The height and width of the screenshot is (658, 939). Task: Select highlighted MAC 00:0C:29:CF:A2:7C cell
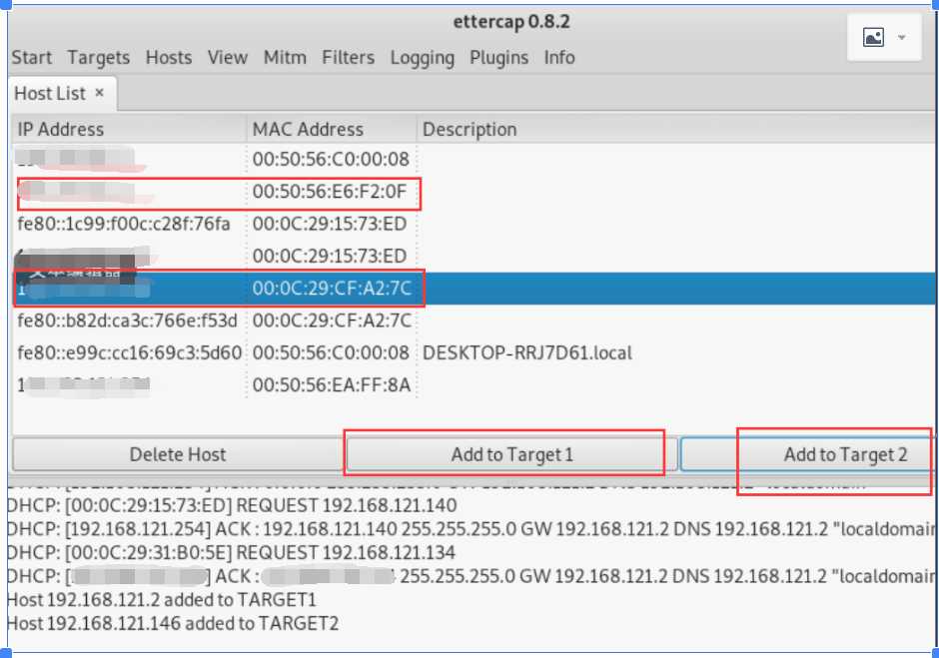click(332, 288)
